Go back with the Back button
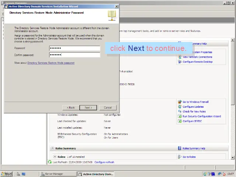 pyautogui.click(x=71, y=108)
